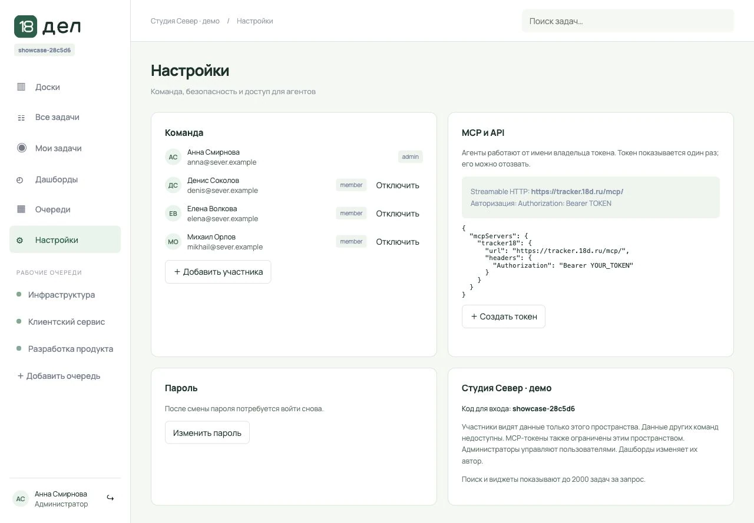The width and height of the screenshot is (754, 523).
Task: Click the ЕВ avatar for Елена Волкова
Action: (173, 214)
